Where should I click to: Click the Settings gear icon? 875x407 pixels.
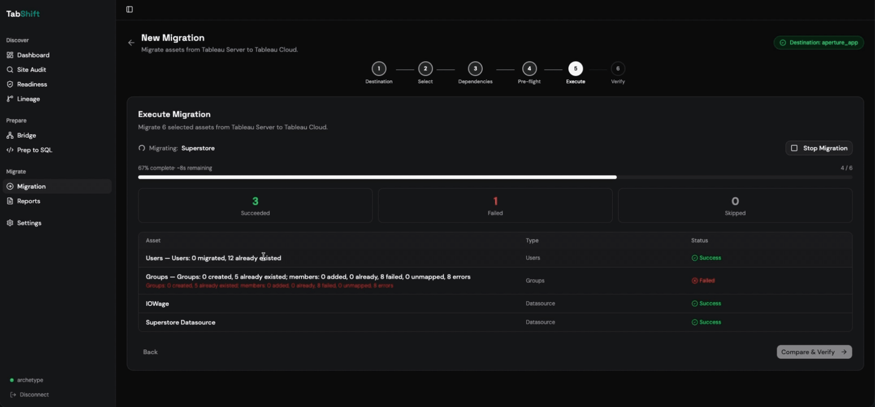pyautogui.click(x=10, y=223)
